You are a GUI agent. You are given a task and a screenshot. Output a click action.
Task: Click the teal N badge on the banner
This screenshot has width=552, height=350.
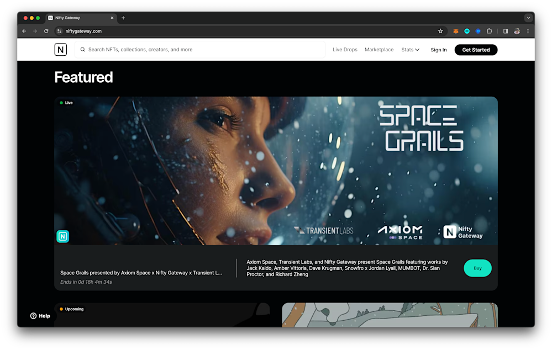pos(62,236)
